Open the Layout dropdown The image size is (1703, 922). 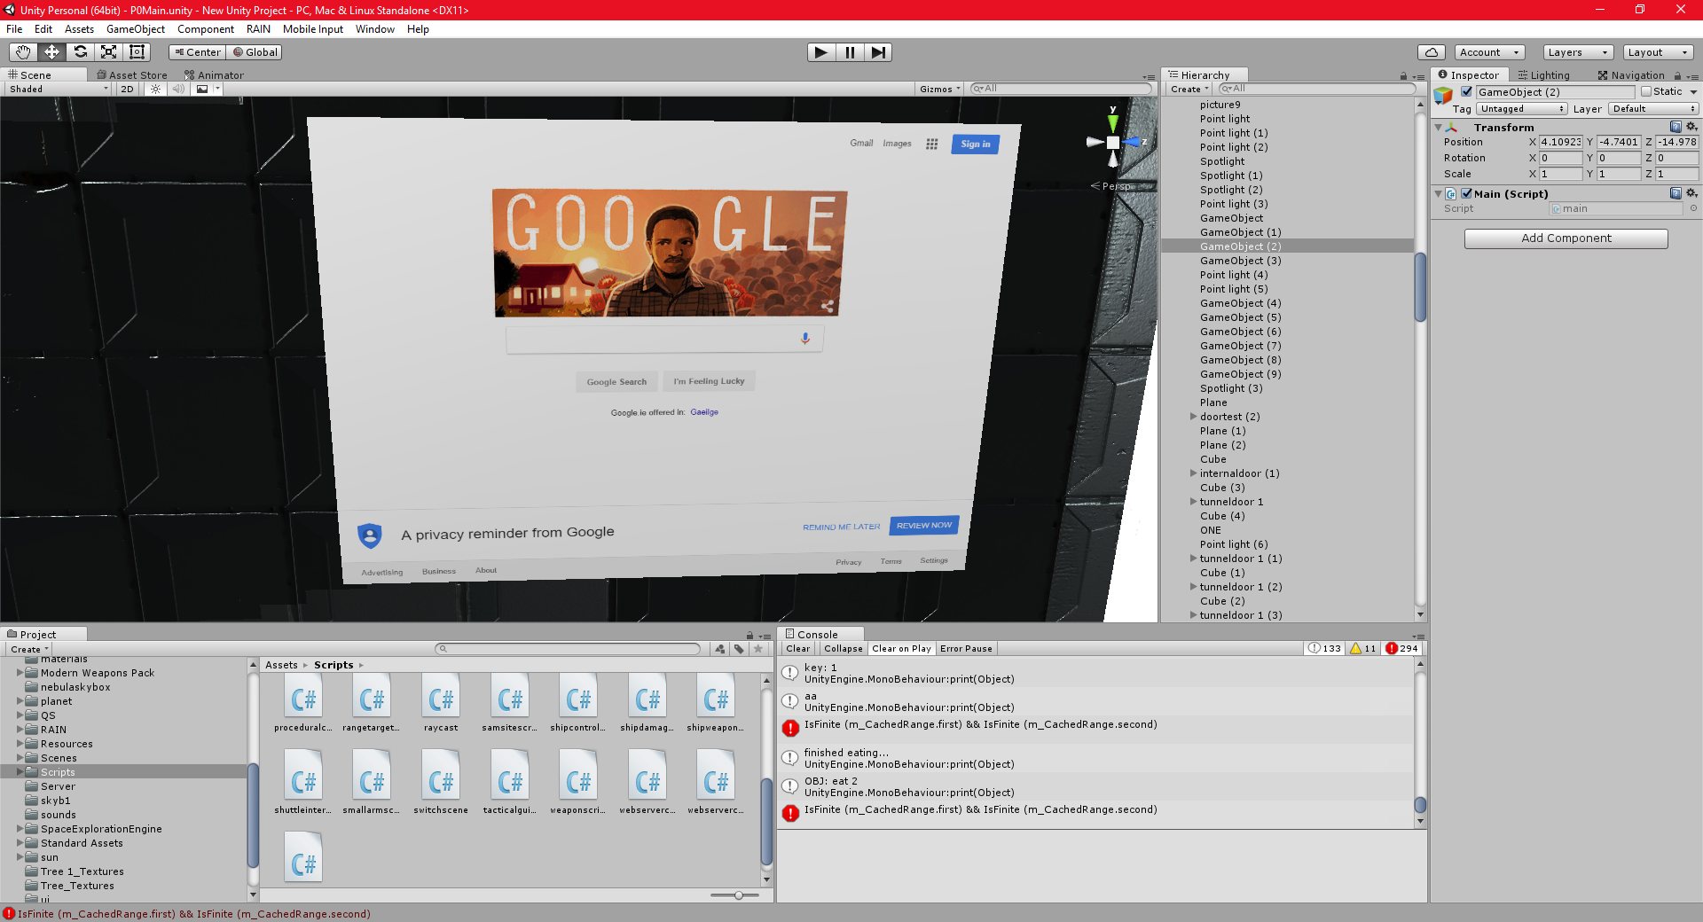pos(1658,52)
